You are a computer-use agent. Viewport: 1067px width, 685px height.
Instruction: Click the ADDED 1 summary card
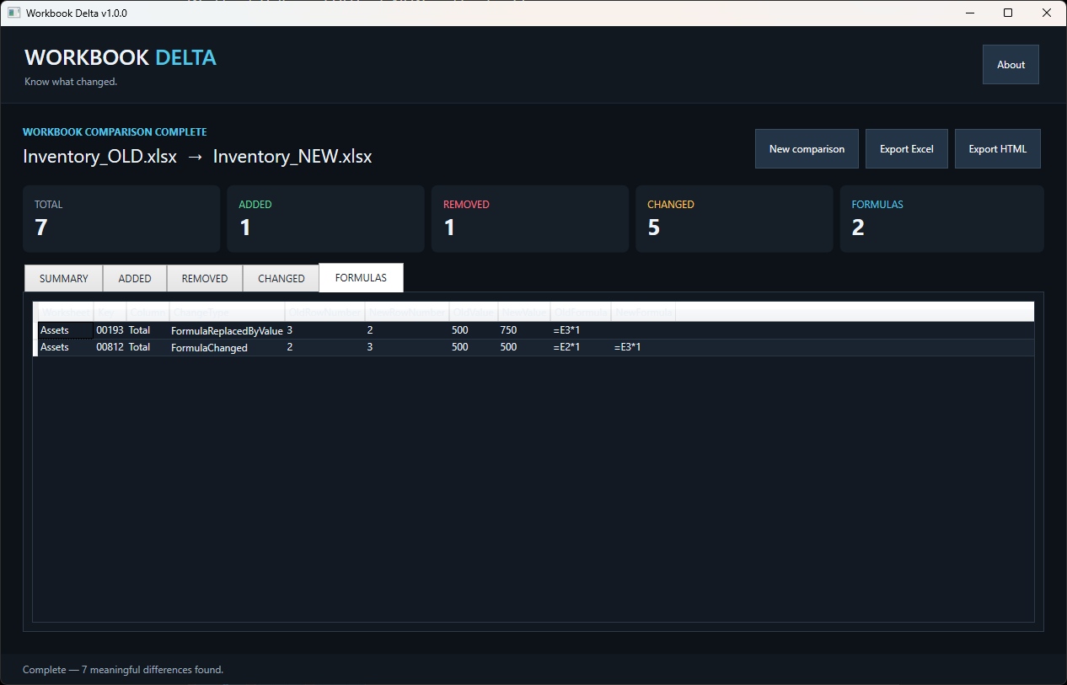click(325, 219)
